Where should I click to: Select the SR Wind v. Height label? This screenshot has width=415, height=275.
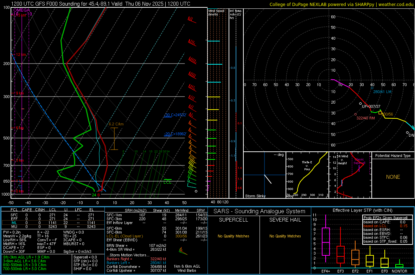pos(342,160)
